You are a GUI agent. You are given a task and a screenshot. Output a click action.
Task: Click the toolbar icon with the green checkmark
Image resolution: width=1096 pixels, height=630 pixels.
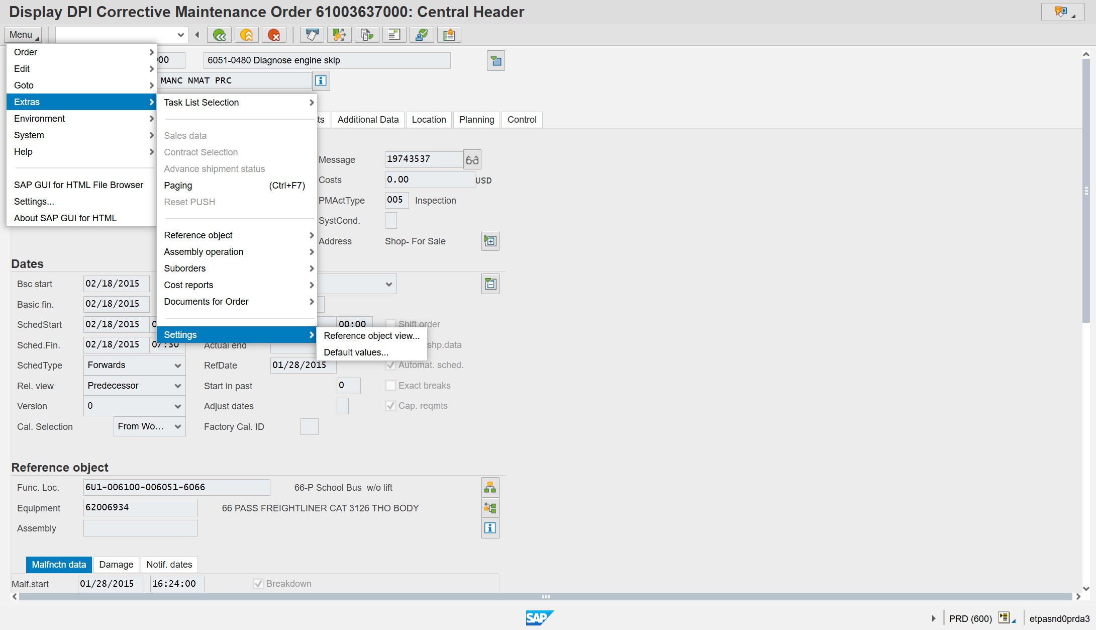(x=422, y=35)
